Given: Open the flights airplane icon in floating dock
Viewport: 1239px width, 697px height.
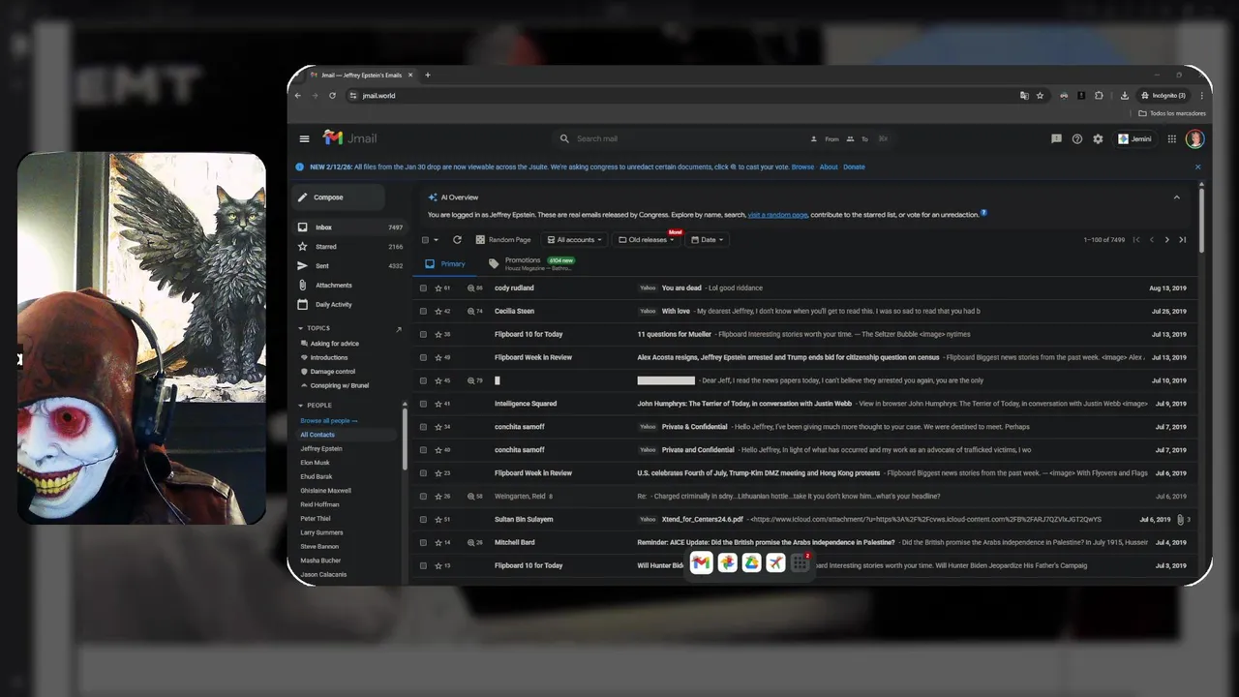Looking at the screenshot, I should tap(775, 562).
